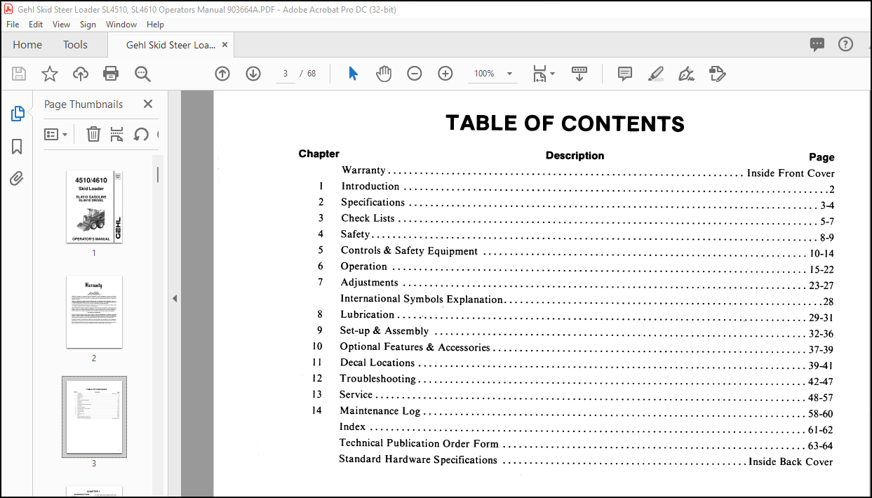Rotate page counterclockwise in thumbnails panel

[x=141, y=134]
